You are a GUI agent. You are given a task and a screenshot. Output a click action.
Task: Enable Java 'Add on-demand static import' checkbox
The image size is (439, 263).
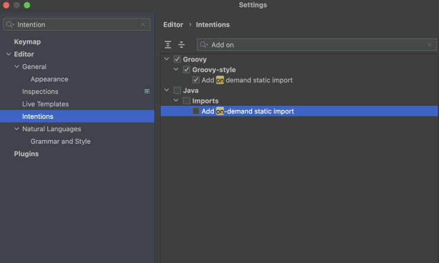[x=196, y=111]
